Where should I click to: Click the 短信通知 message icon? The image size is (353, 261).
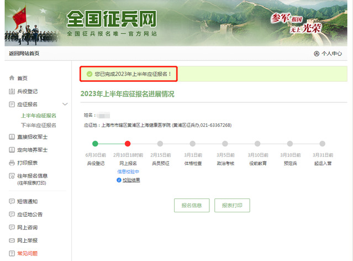point(12,201)
